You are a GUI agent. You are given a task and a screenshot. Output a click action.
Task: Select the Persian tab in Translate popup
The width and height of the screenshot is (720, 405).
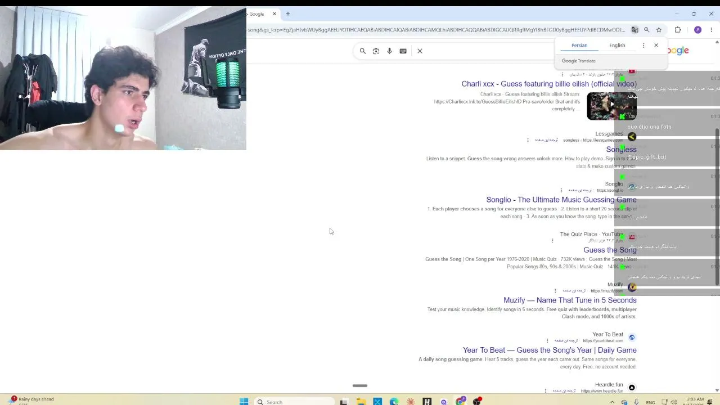[x=579, y=46]
